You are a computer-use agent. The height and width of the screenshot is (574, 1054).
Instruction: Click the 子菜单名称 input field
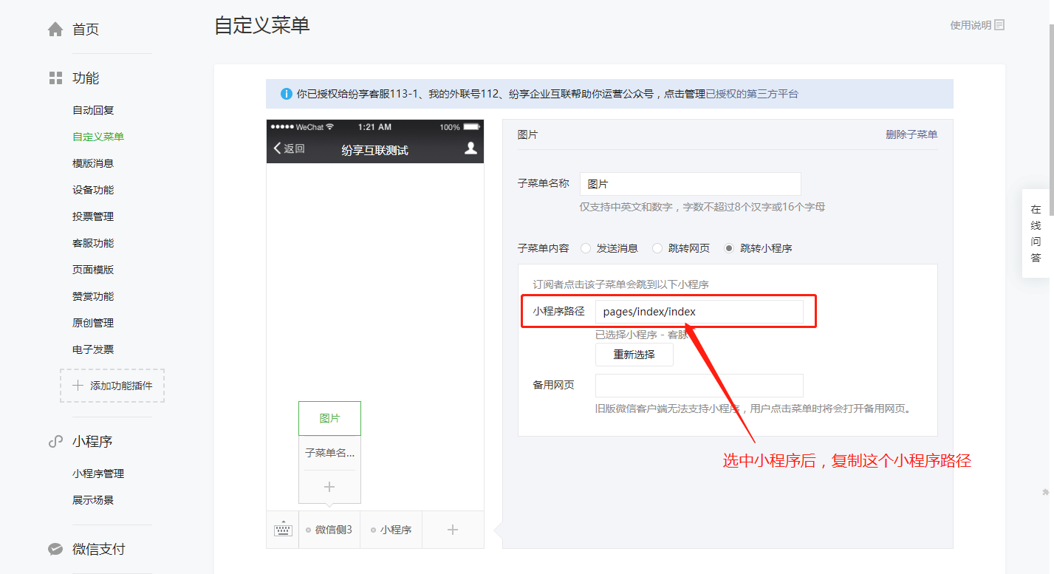click(x=690, y=184)
